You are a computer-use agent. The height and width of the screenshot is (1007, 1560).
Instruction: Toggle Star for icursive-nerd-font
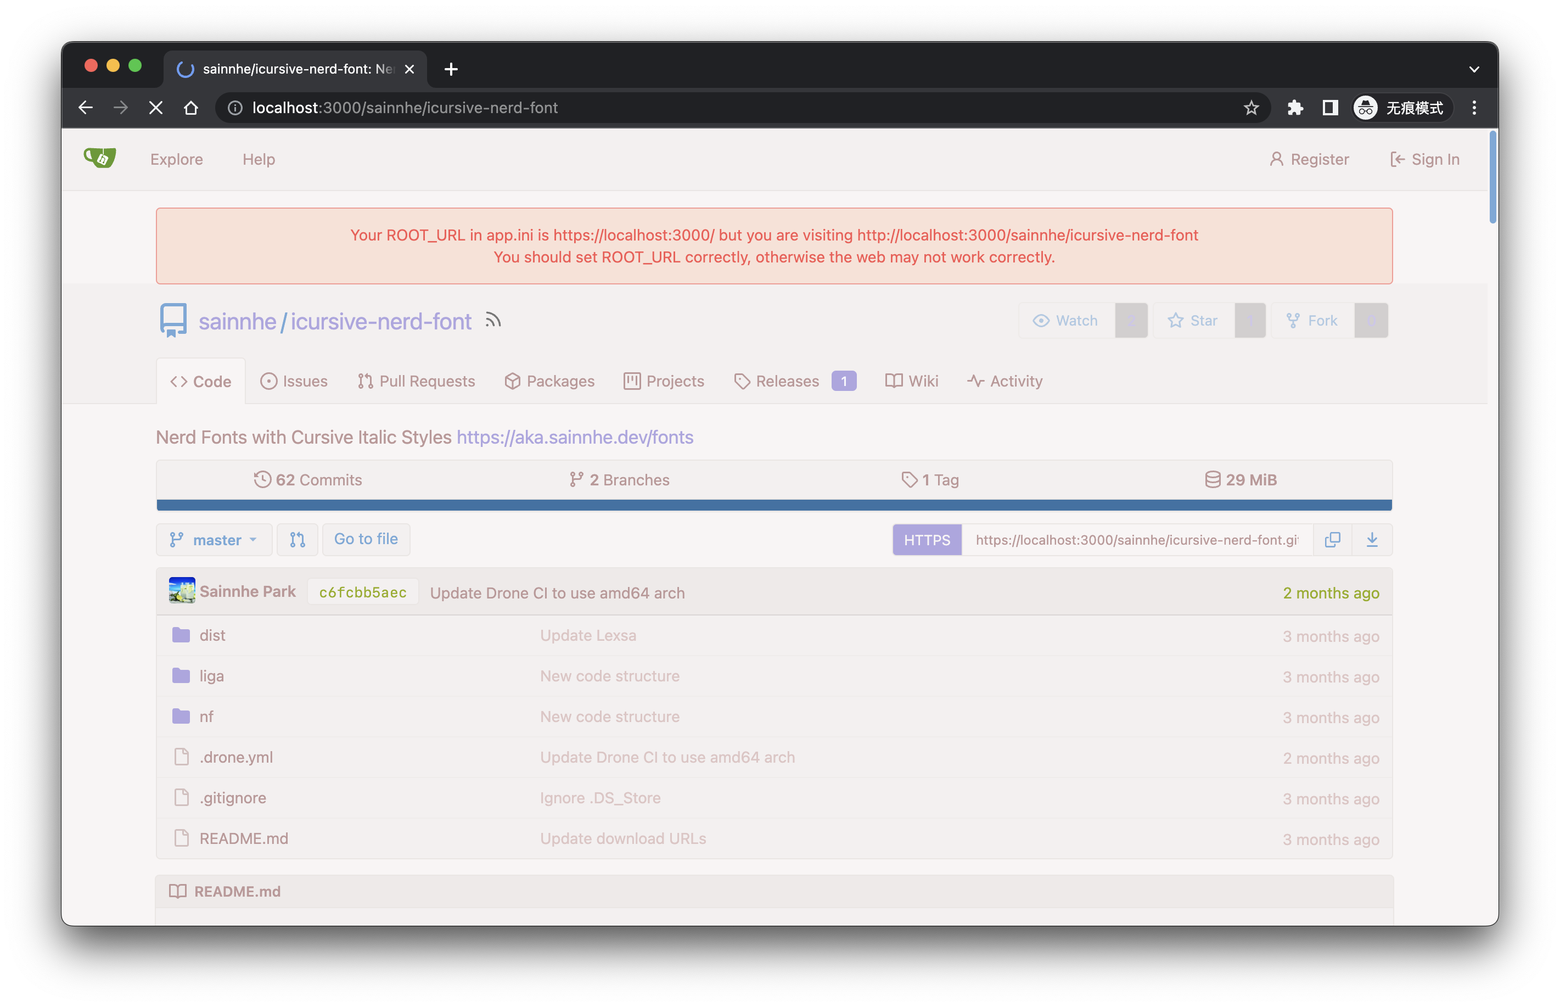point(1193,321)
